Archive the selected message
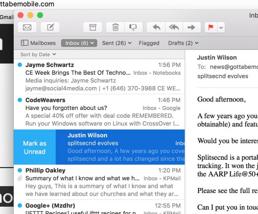 coord(92,28)
